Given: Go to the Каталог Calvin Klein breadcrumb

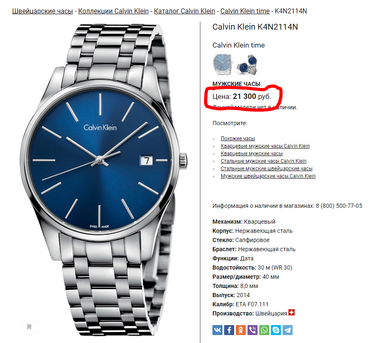Looking at the screenshot, I should point(184,11).
